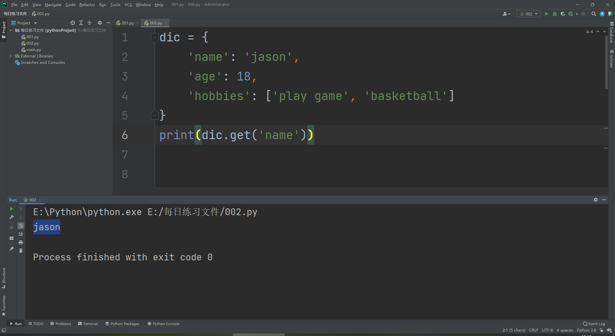
Task: Open the UTF-8 file encoding selector
Action: pyautogui.click(x=547, y=330)
